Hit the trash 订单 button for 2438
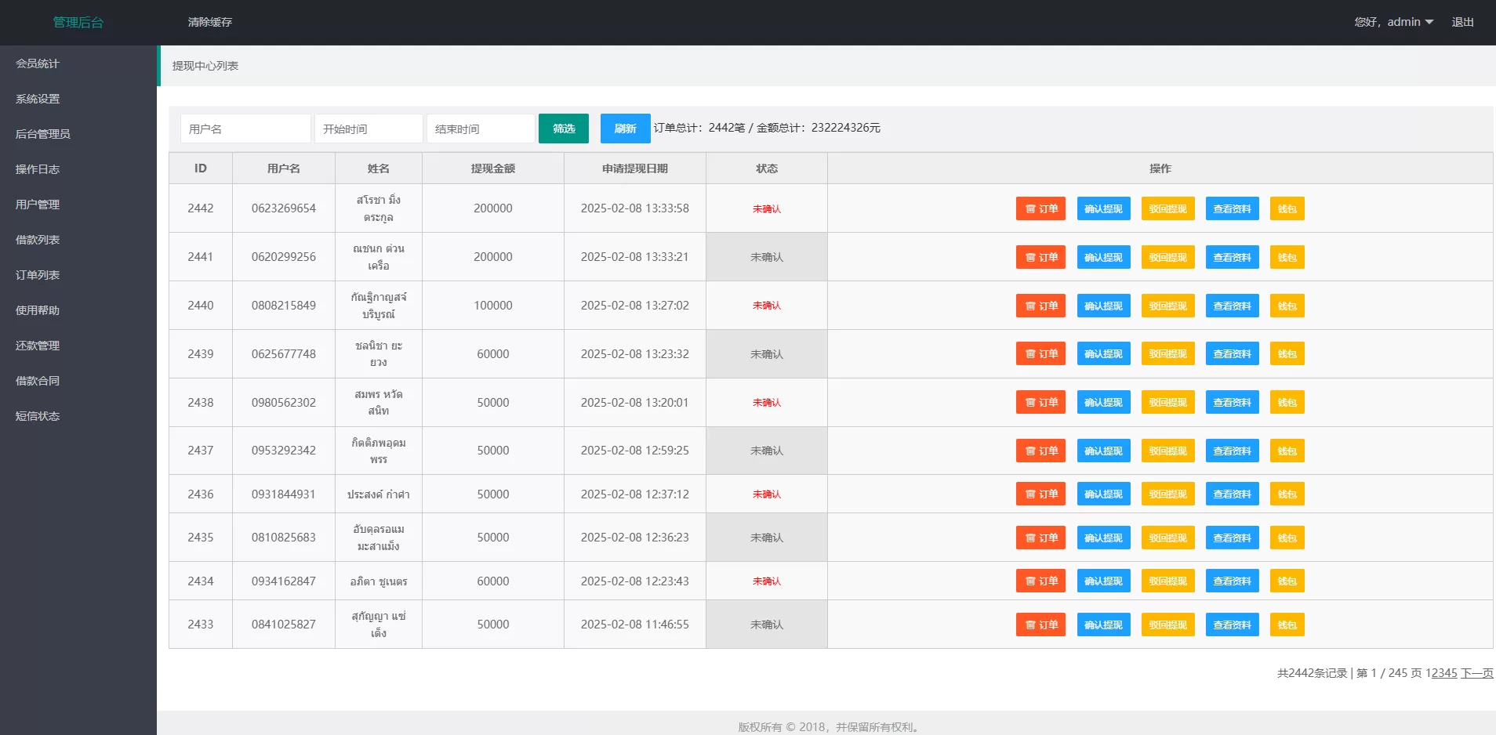Image resolution: width=1496 pixels, height=735 pixels. click(x=1040, y=402)
